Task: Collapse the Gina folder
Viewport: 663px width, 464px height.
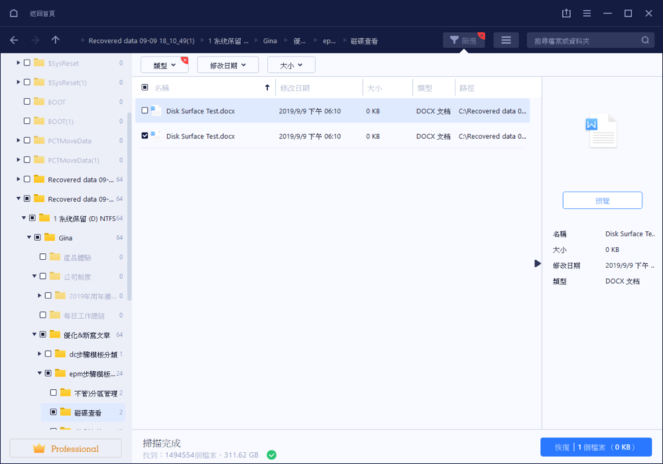Action: tap(29, 237)
